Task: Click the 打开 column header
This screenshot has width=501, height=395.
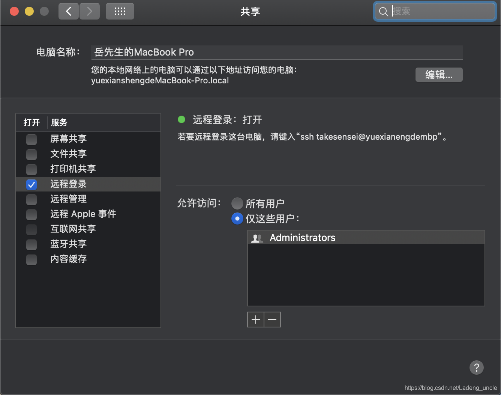Action: [x=31, y=122]
